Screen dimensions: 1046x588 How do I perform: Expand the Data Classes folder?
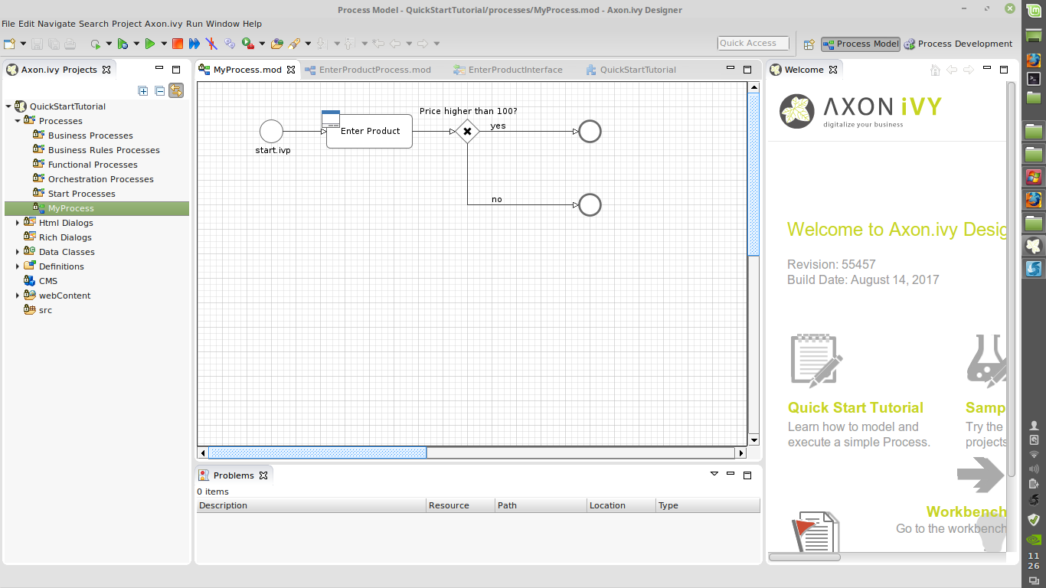click(x=18, y=252)
